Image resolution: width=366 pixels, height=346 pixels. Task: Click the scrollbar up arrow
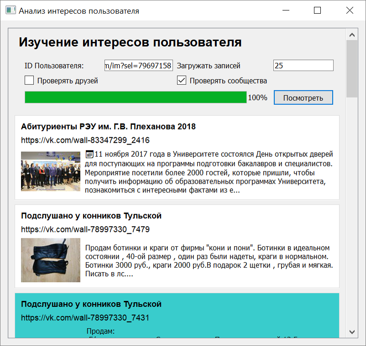tap(351, 34)
